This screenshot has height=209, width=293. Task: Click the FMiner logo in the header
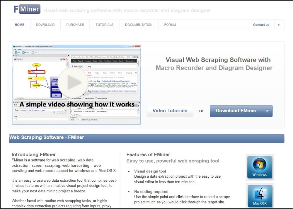click(27, 9)
